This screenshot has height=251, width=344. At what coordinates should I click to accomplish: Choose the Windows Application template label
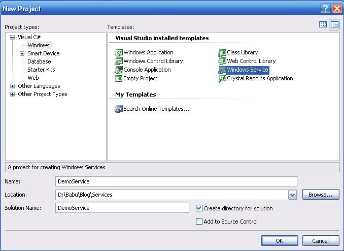[148, 52]
